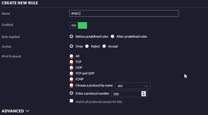Choose the Accept action

104,46
